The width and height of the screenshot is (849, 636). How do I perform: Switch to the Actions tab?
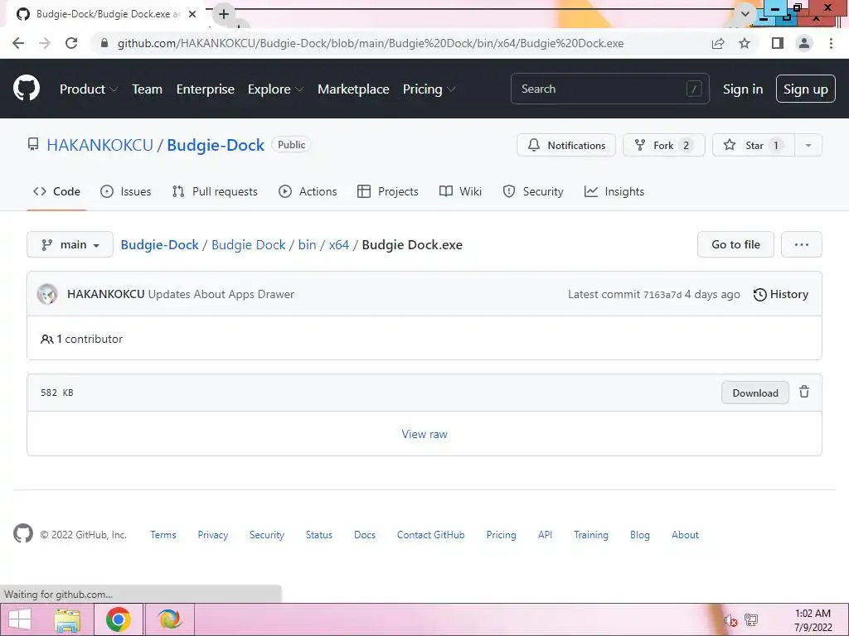[x=308, y=191]
